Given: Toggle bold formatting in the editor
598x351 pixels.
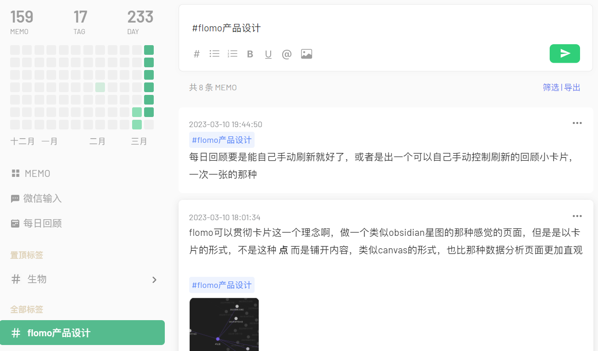Looking at the screenshot, I should pyautogui.click(x=250, y=54).
